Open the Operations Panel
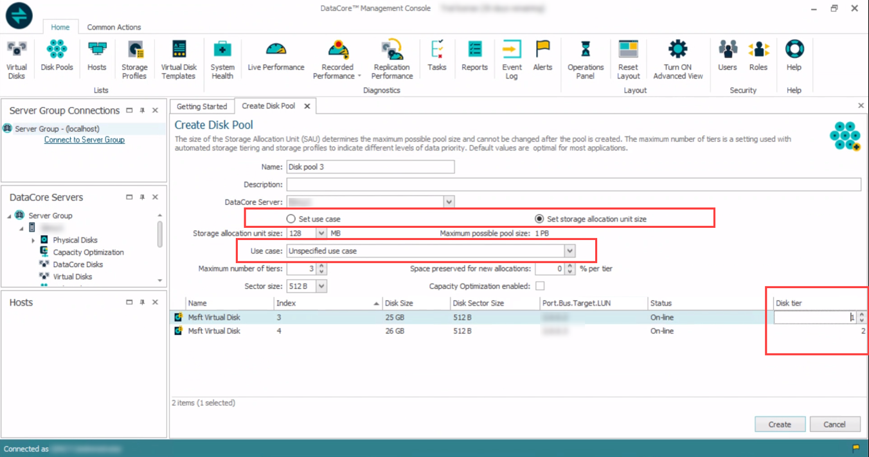The height and width of the screenshot is (457, 869). pos(586,59)
